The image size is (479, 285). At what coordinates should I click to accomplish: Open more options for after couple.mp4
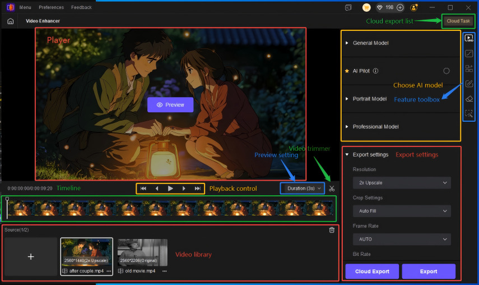click(x=109, y=271)
